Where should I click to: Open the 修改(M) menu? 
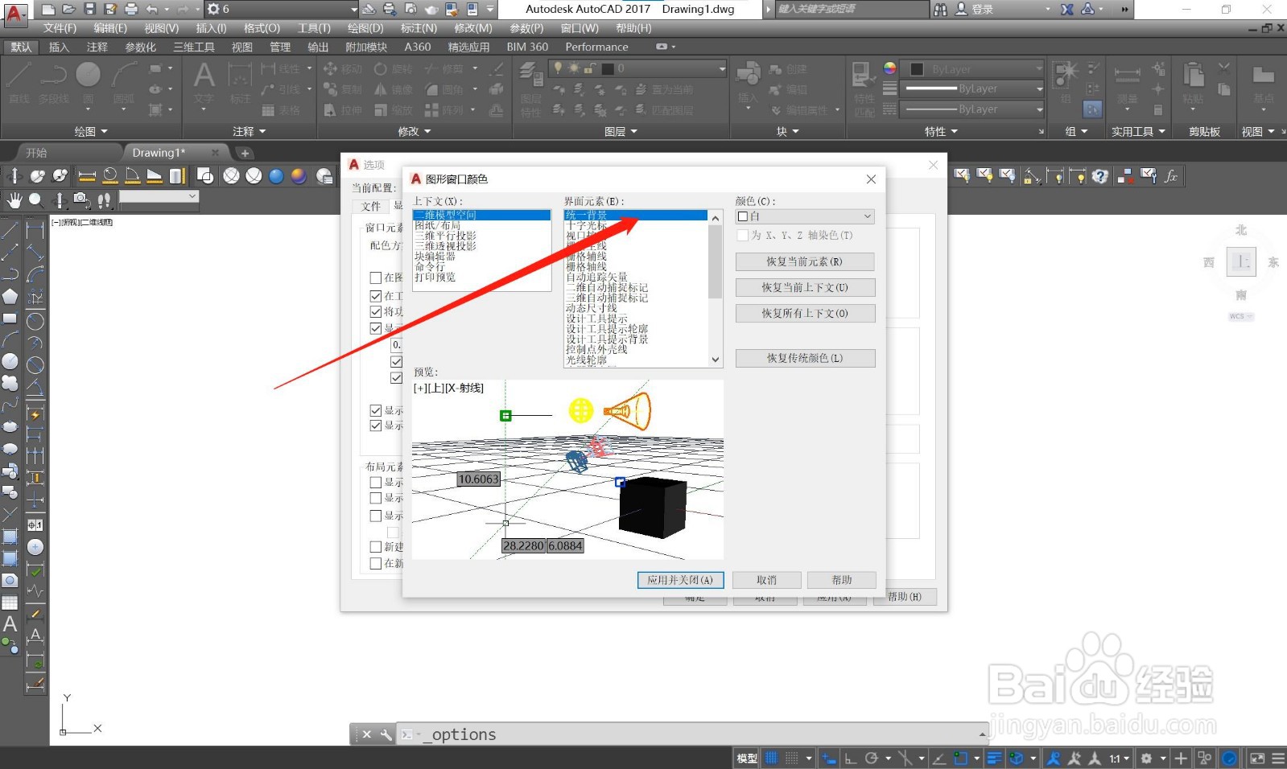[473, 28]
